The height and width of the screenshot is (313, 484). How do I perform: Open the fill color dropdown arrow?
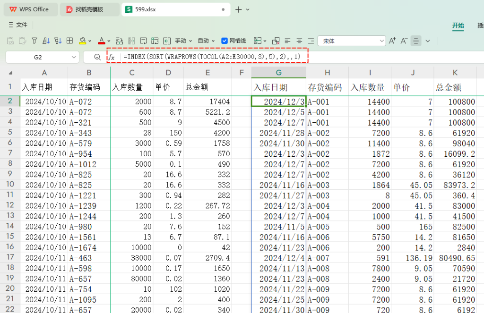click(90, 41)
